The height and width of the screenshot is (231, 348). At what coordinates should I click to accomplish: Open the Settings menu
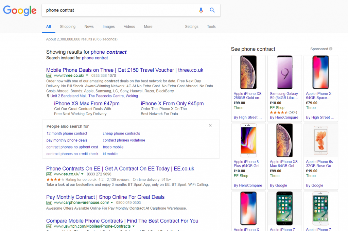[192, 26]
